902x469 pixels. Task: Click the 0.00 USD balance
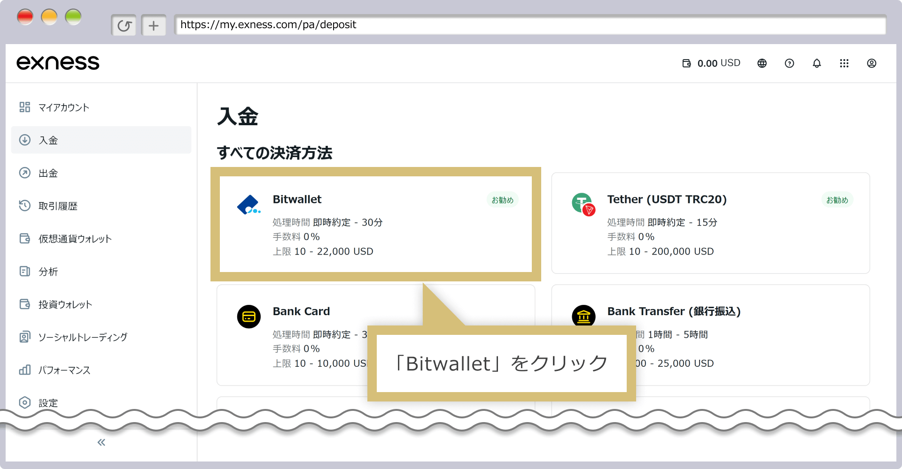click(719, 63)
